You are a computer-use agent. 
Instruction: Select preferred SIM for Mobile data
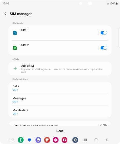60,112
